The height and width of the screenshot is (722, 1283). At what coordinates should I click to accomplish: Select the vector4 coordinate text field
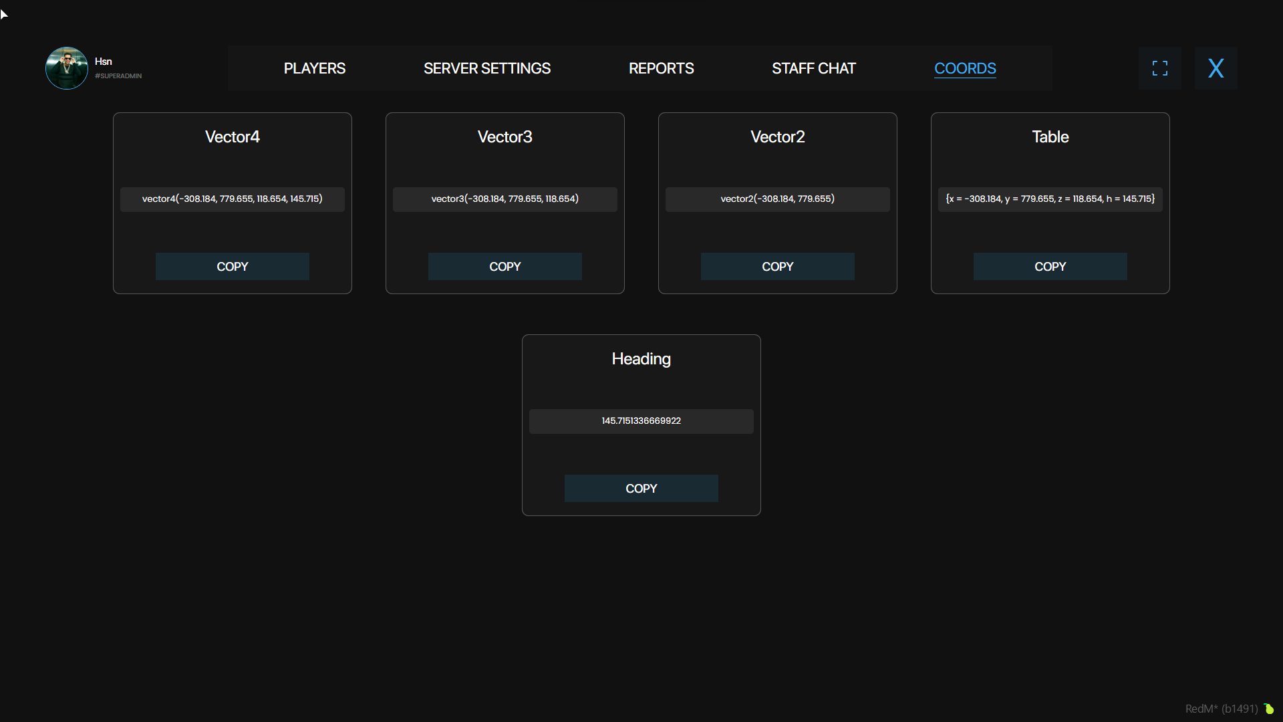(x=232, y=199)
